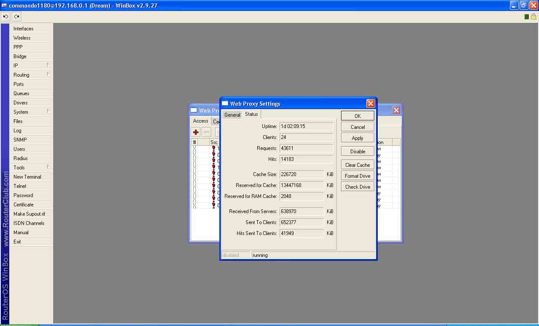
Task: Expand the IP submenu
Action: (x=31, y=65)
